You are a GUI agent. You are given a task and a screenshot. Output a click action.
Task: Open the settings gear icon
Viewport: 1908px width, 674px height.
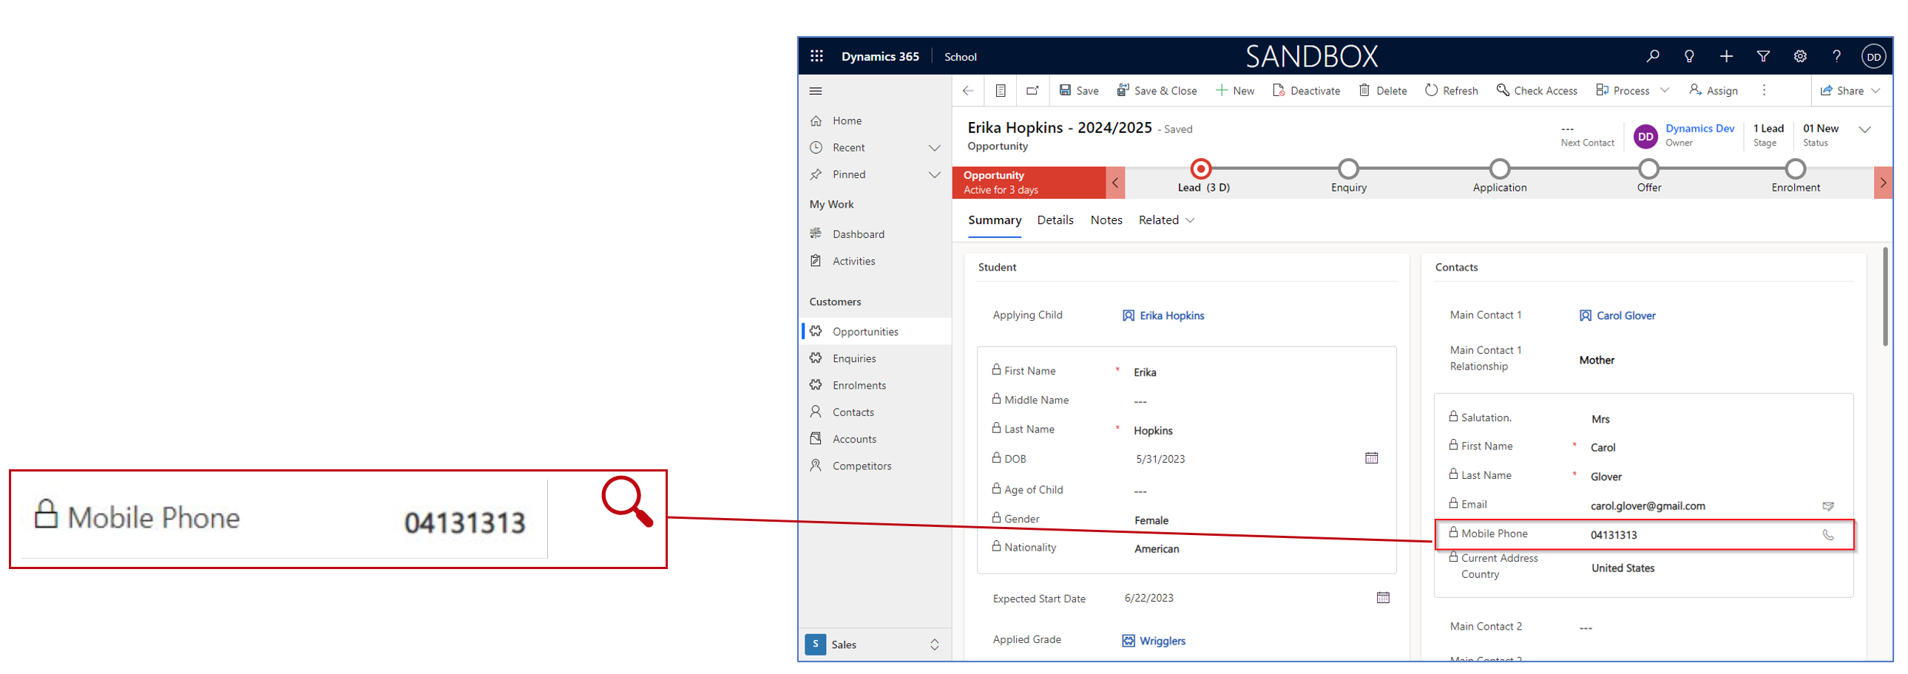click(x=1800, y=56)
